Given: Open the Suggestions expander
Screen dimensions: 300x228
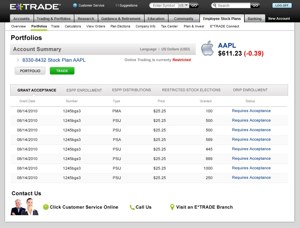Looking at the screenshot, I should [x=126, y=5].
